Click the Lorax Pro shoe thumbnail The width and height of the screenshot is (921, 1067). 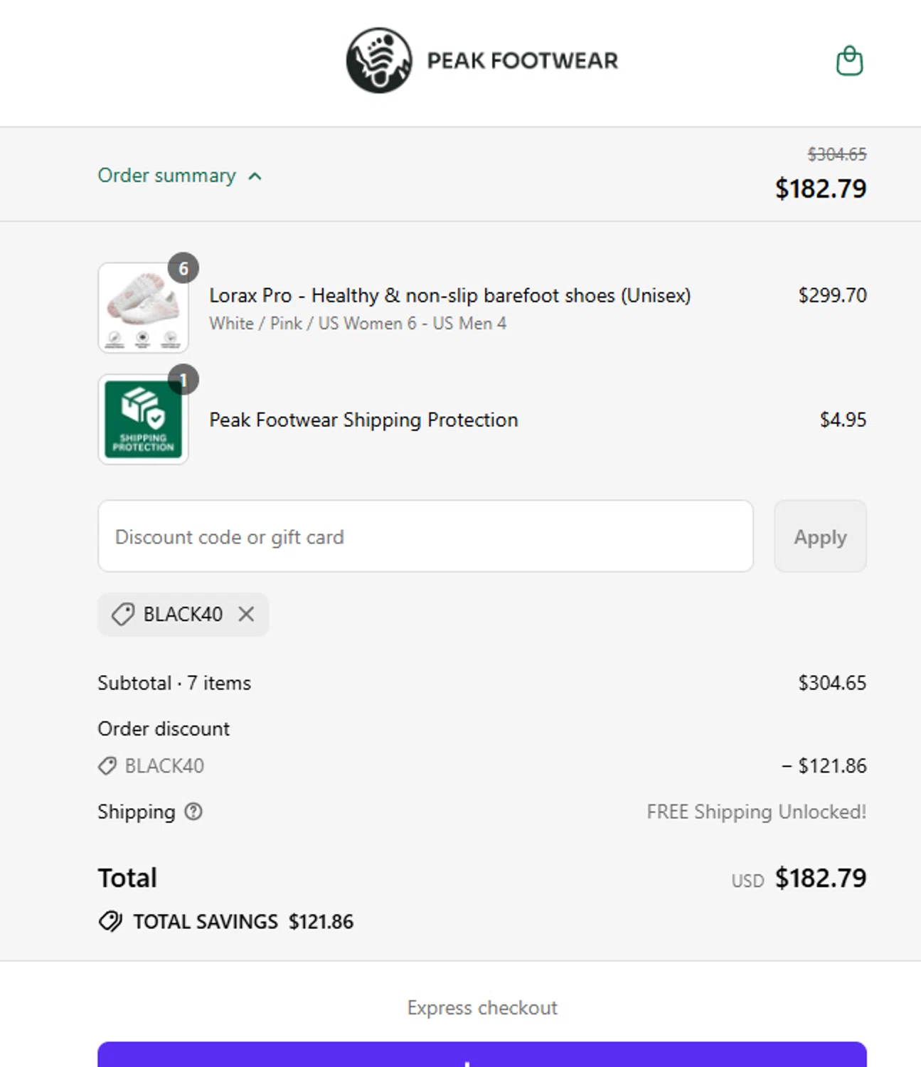click(143, 308)
